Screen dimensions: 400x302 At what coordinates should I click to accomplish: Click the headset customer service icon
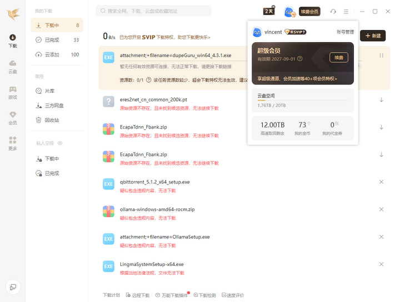[333, 12]
